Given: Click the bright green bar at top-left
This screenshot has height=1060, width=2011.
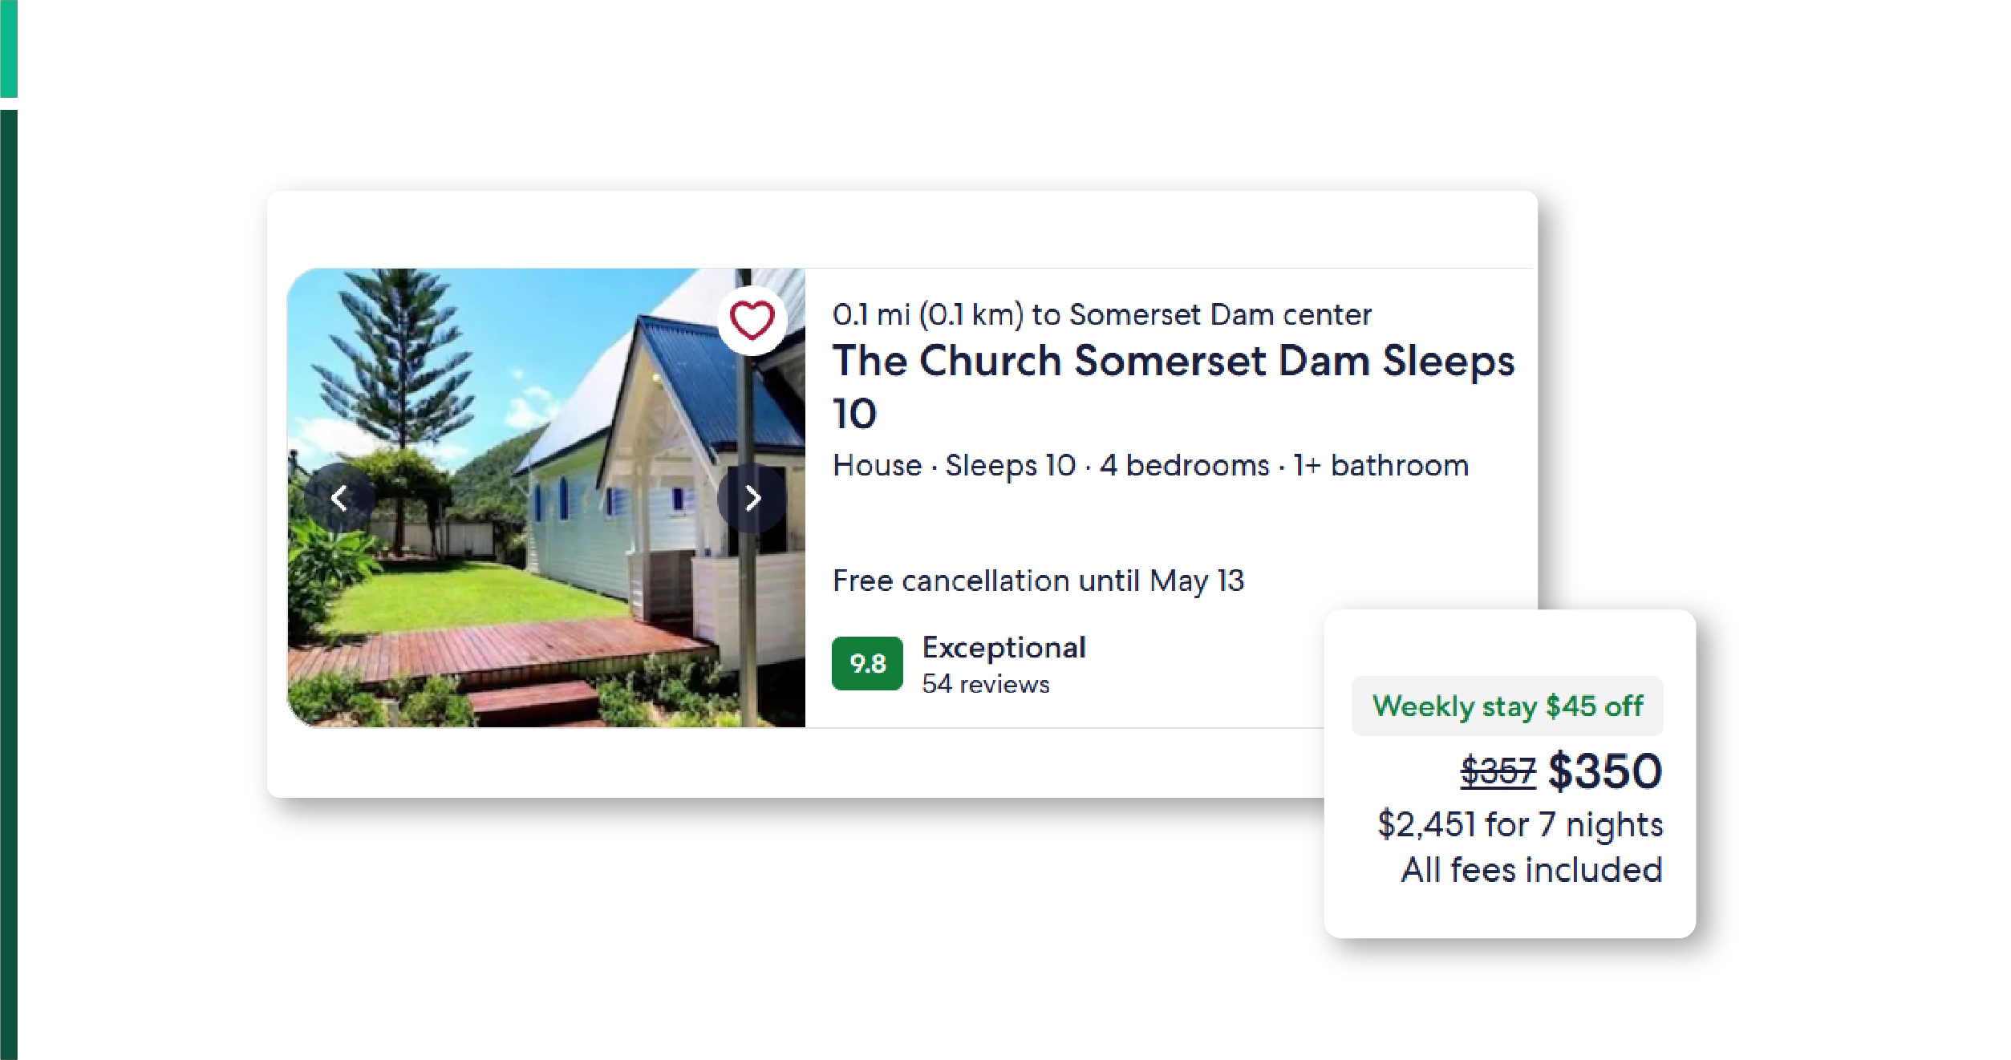Looking at the screenshot, I should (x=9, y=48).
